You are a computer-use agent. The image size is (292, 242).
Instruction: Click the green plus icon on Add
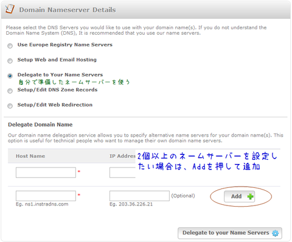pyautogui.click(x=251, y=196)
